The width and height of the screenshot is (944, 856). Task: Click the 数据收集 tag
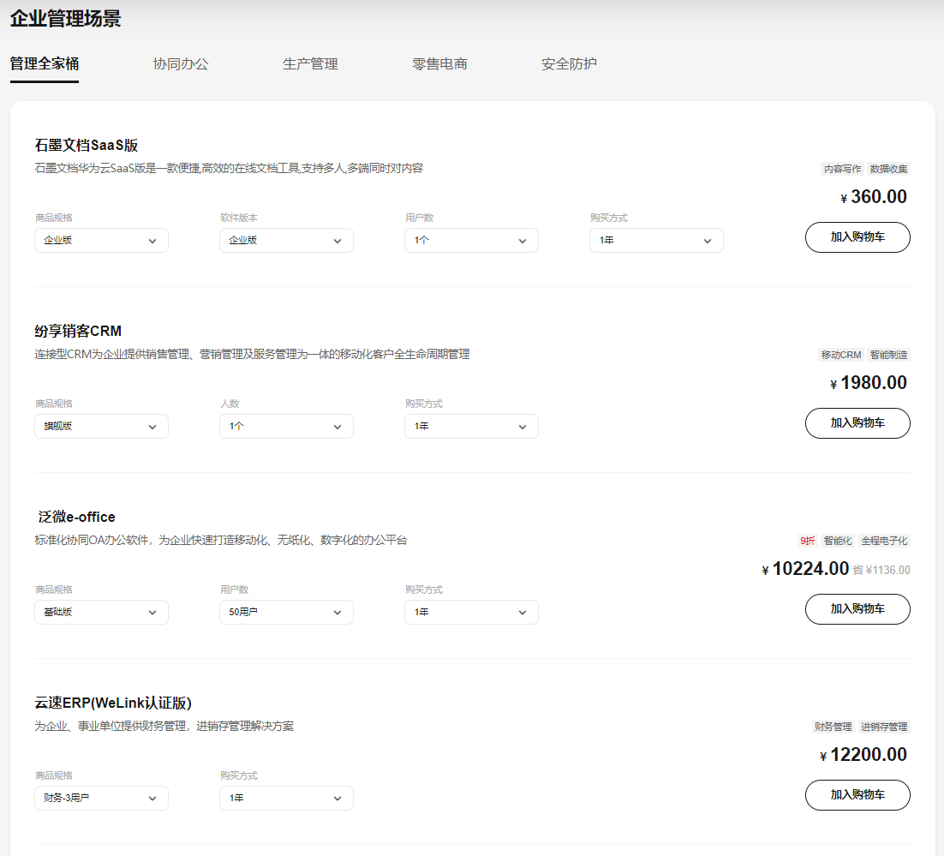click(888, 170)
